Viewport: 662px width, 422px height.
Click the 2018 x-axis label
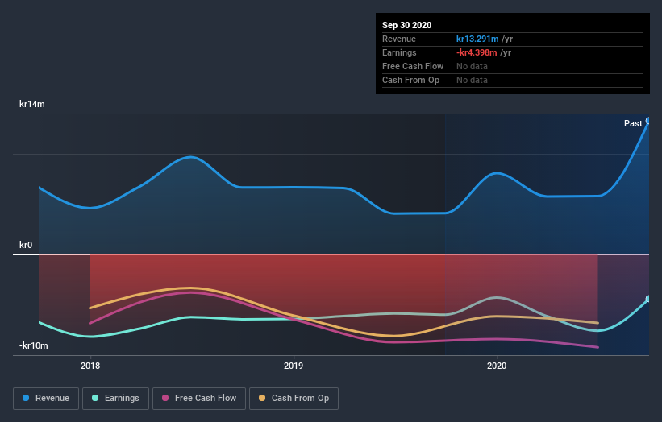(x=90, y=366)
